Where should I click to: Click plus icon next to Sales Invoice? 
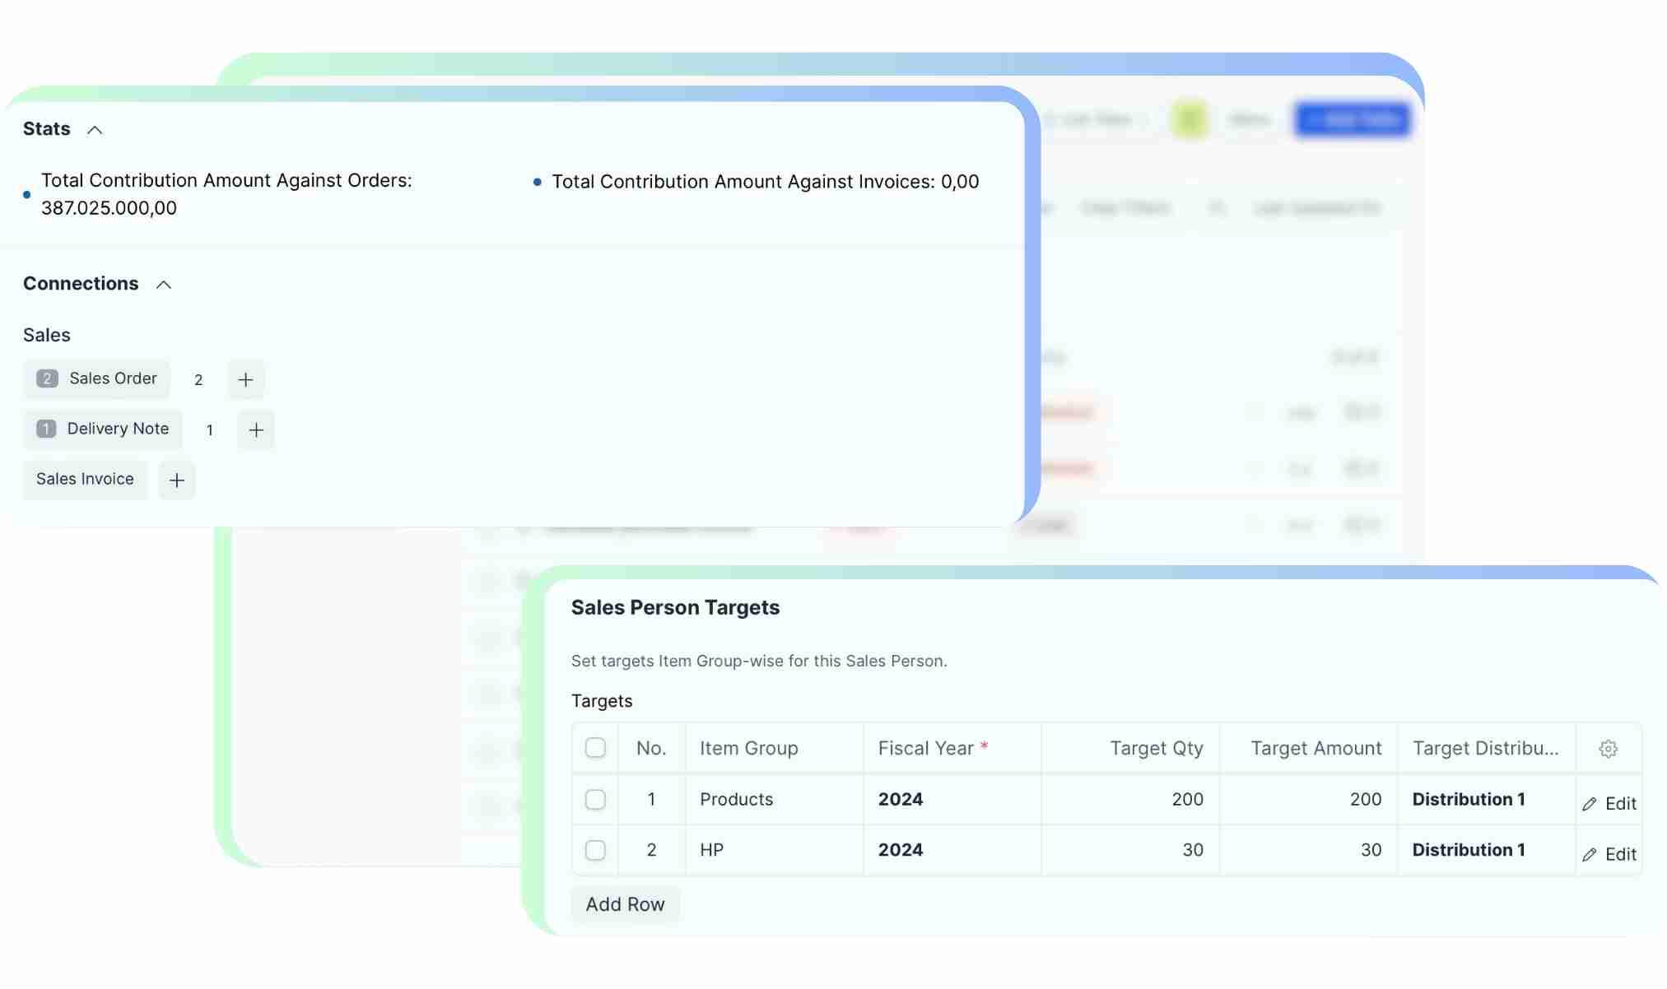pos(176,481)
